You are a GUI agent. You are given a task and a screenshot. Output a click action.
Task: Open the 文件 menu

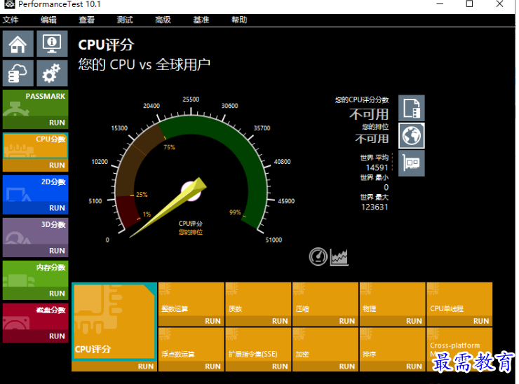[x=11, y=20]
